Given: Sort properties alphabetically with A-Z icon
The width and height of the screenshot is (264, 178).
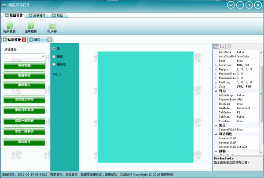Looking at the screenshot, I should pyautogui.click(x=222, y=46).
